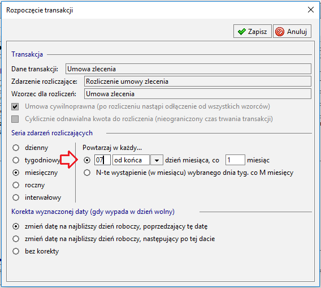Click the month interval field showing 1

point(235,160)
